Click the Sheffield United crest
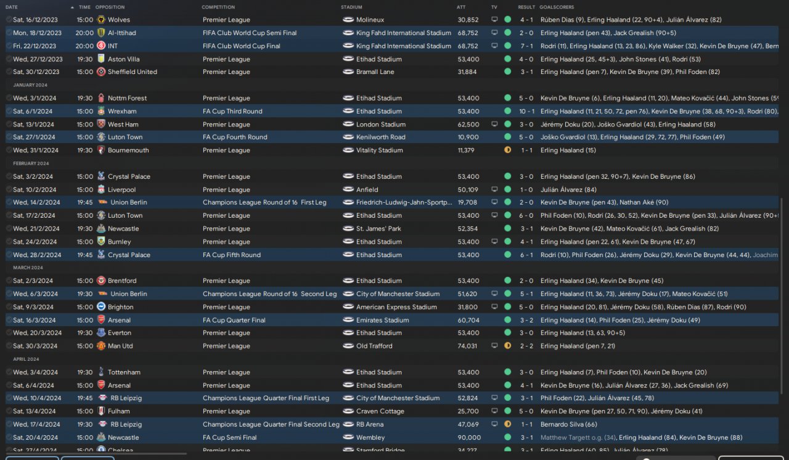The height and width of the screenshot is (460, 789). (x=101, y=72)
